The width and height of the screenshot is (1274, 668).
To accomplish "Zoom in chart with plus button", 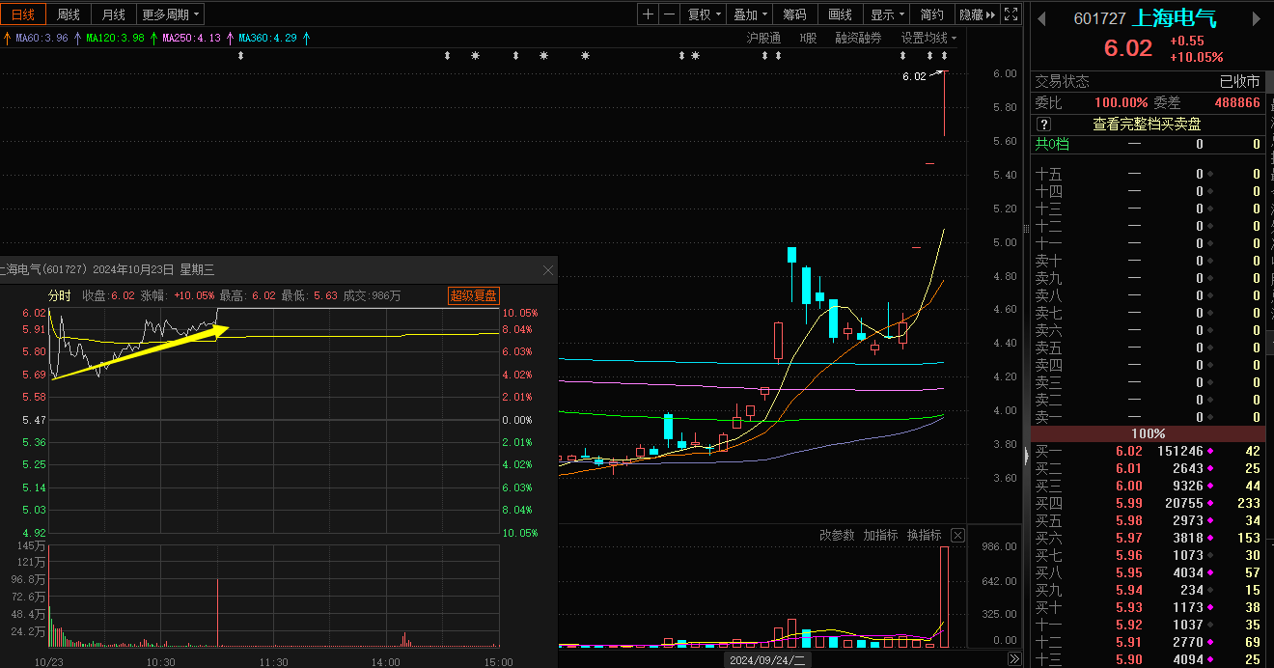I will click(648, 14).
